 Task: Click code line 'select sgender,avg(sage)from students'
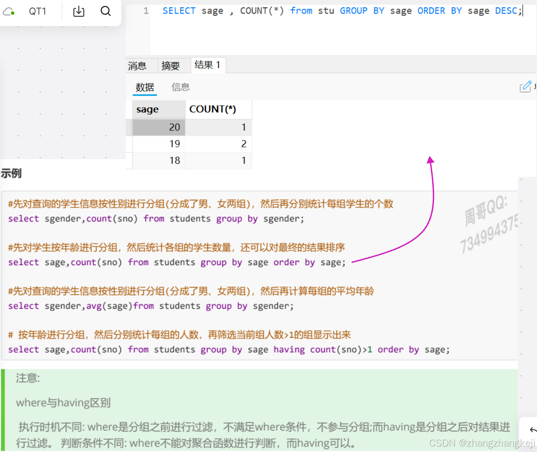151,306
